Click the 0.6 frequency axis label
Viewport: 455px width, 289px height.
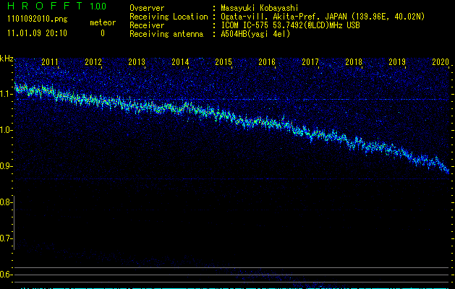(4, 275)
